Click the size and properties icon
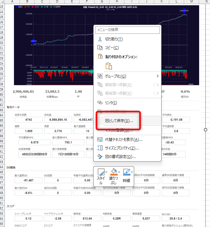The image size is (210, 227). (100, 148)
